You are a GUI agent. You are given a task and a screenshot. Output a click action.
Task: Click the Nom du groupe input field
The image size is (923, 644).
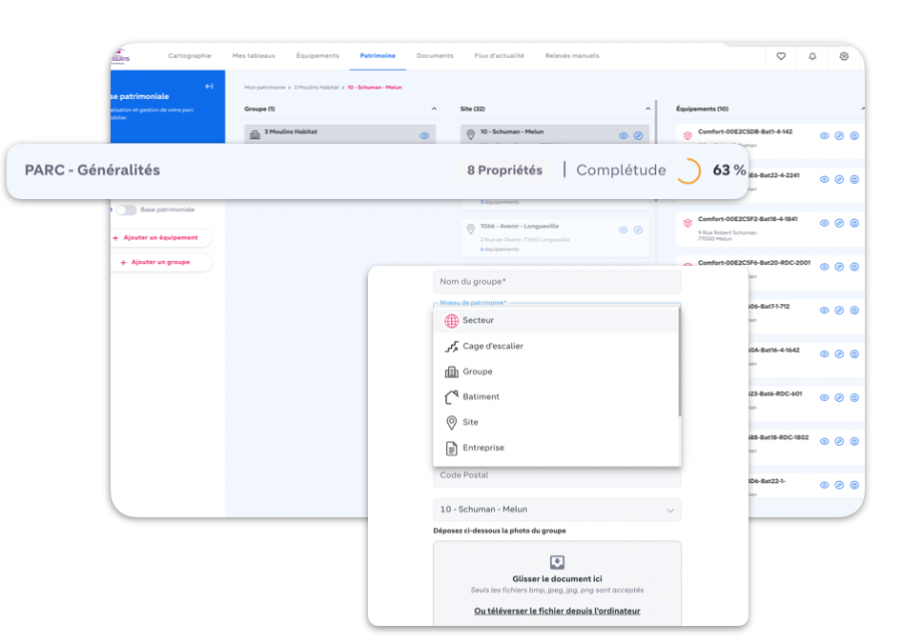pyautogui.click(x=557, y=282)
